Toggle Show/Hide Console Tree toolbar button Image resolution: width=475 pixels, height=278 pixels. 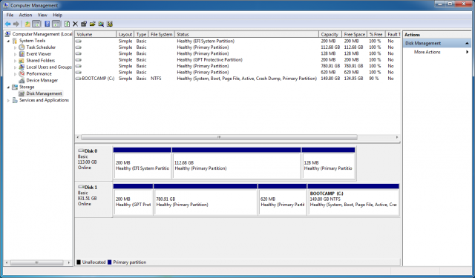[36, 24]
